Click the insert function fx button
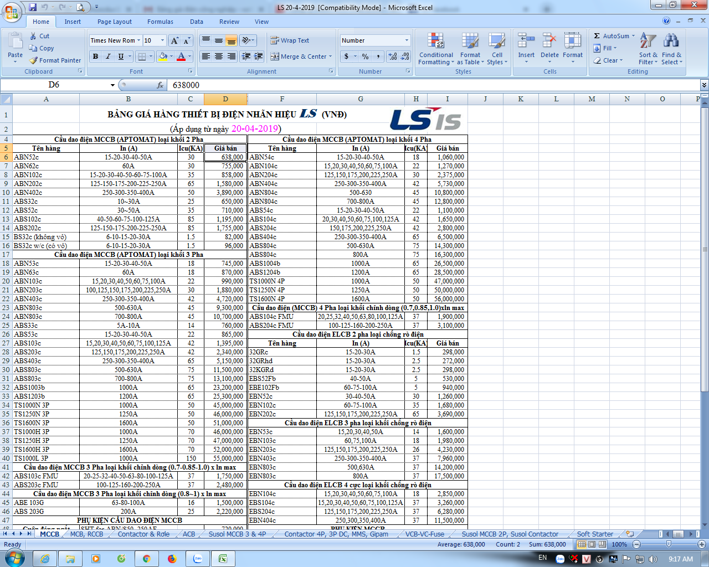This screenshot has height=567, width=709. 160,85
